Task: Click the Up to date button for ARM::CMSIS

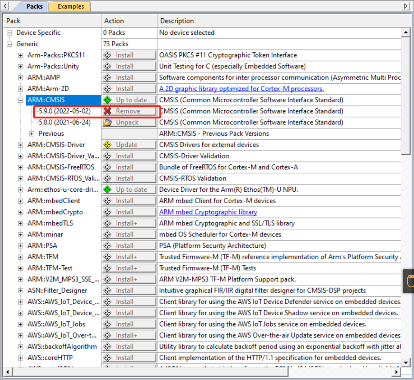Action: pyautogui.click(x=129, y=100)
